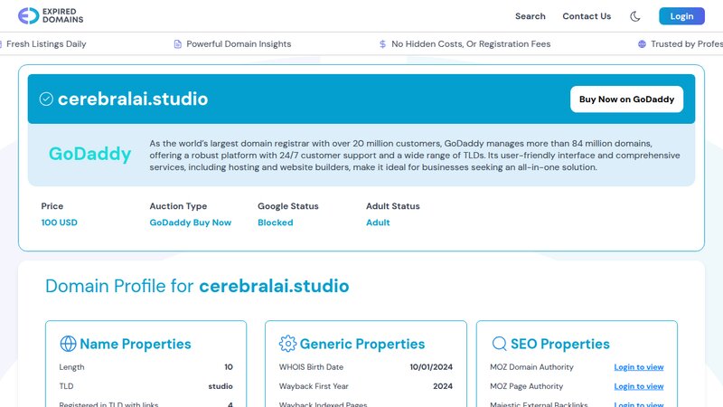Click the gear icon of Generic Properties
The image size is (723, 407).
point(287,344)
